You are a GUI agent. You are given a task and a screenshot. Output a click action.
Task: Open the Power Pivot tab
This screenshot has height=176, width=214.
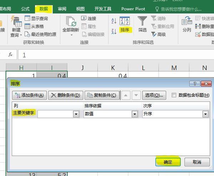click(x=133, y=9)
